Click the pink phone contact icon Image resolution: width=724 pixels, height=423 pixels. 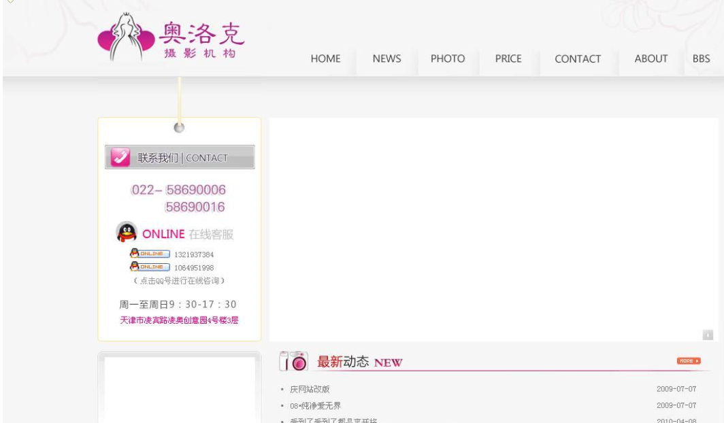tap(120, 157)
